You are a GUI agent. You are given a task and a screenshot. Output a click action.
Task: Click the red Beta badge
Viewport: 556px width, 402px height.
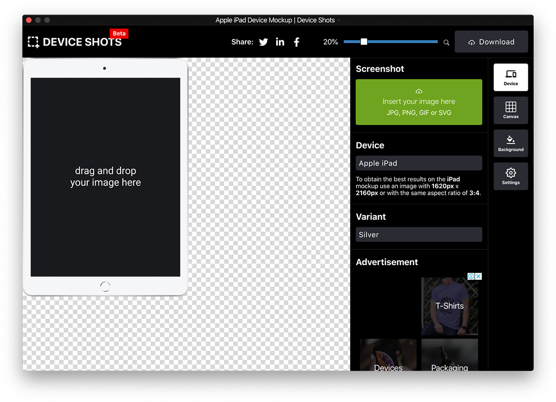click(119, 33)
